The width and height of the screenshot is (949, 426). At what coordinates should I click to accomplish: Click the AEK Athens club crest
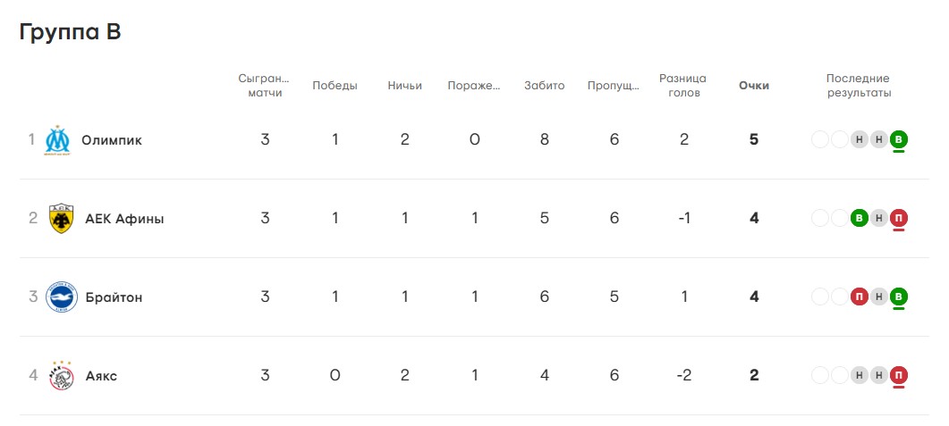pyautogui.click(x=61, y=219)
